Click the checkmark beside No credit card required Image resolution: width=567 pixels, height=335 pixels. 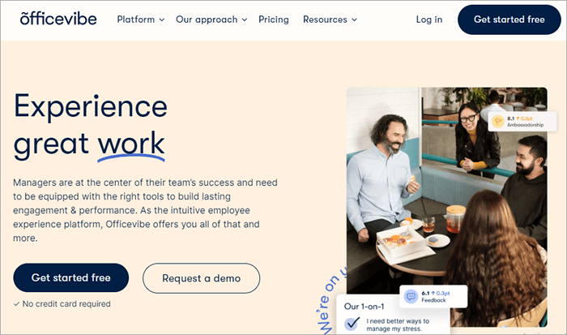click(17, 304)
